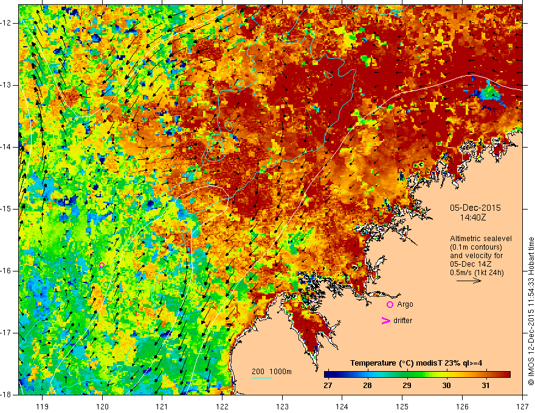Screen dimensions: 535x413
Task: Click the longitude label 127
Action: pos(522,406)
